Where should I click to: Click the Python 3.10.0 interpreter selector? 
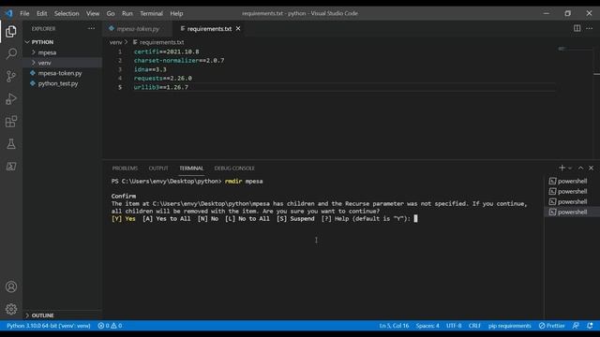pos(49,326)
